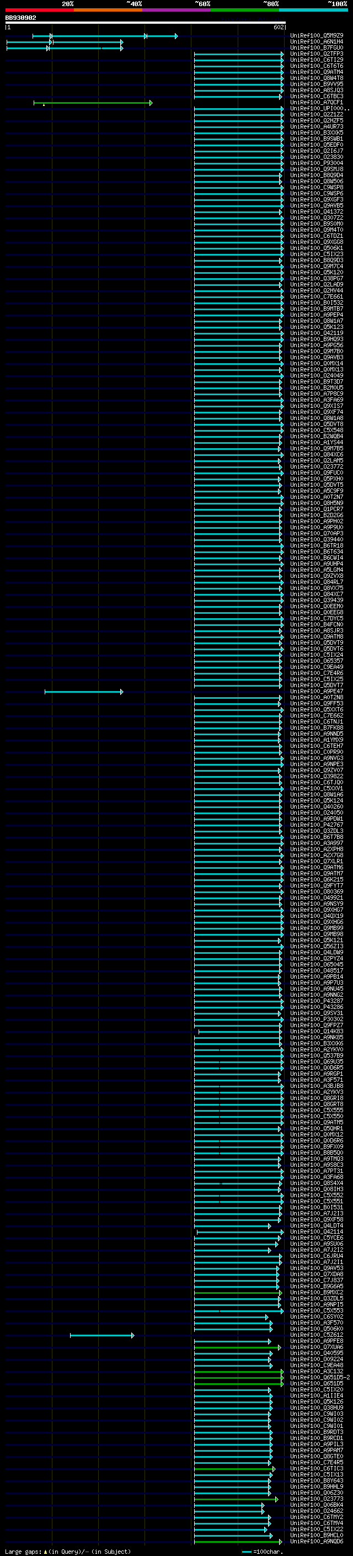353x1556 pixels.
Task: Open hit UniRef100_A7QCF1
Action: [317, 103]
